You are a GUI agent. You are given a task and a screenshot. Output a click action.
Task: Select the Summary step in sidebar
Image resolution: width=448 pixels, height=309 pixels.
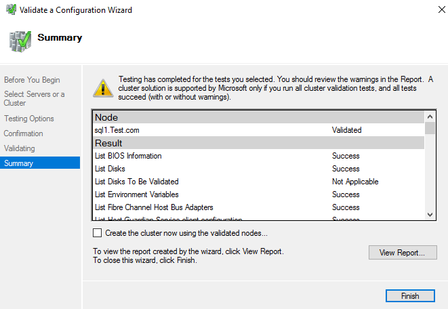[x=18, y=163]
